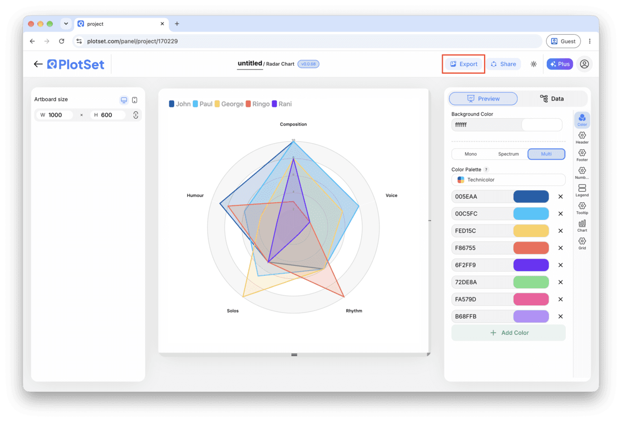This screenshot has height=422, width=622.
Task: Click the 00C5FC hex value field
Action: click(x=482, y=214)
